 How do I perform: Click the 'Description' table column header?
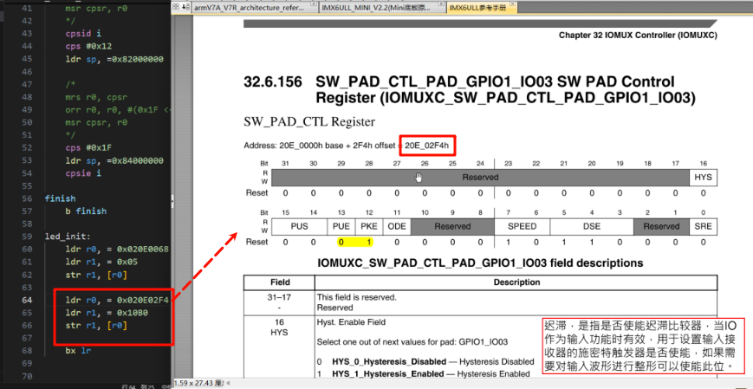[x=516, y=282]
